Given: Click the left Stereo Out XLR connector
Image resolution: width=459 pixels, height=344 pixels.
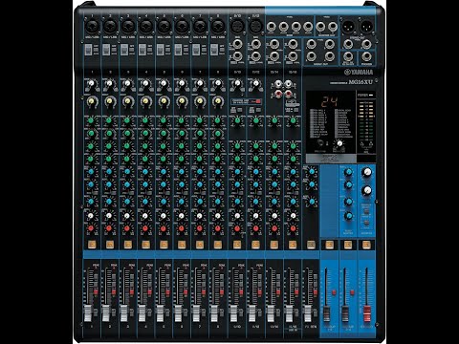Looking at the screenshot, I should (x=348, y=26).
